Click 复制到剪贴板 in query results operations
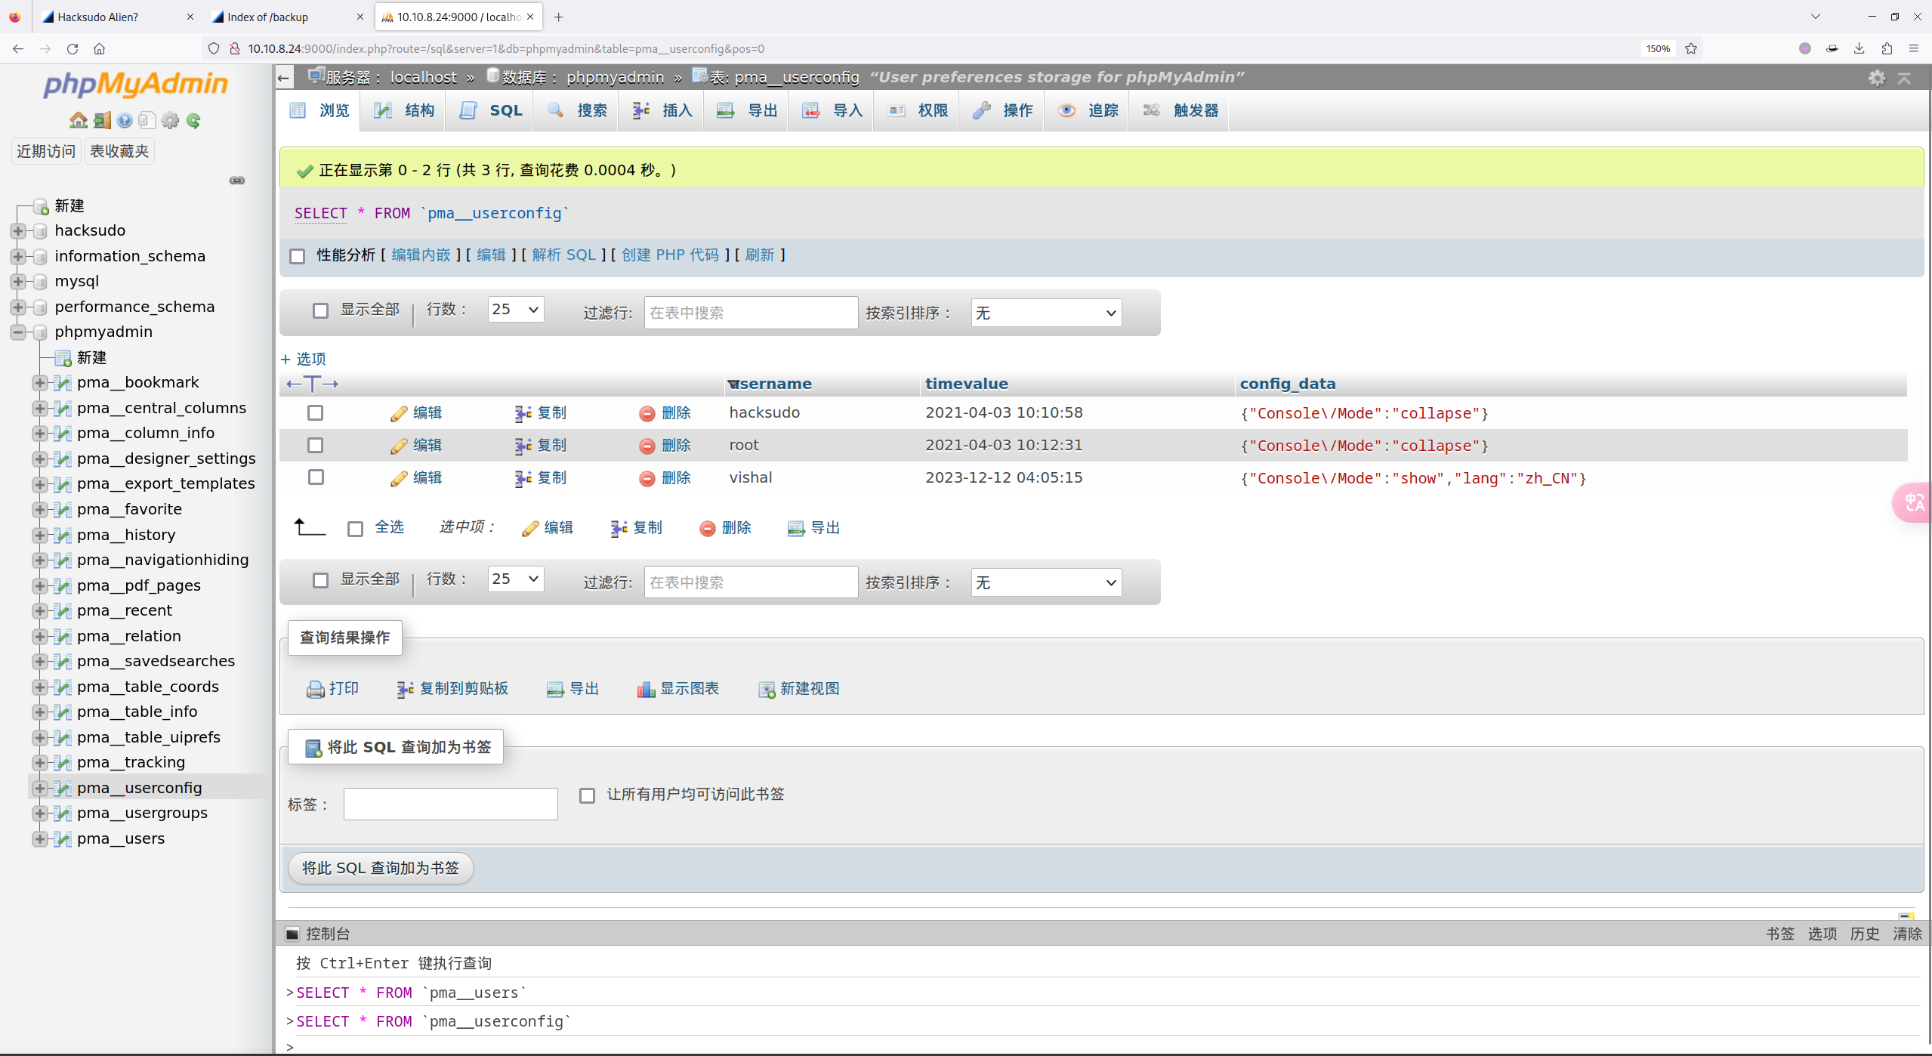 coord(452,689)
